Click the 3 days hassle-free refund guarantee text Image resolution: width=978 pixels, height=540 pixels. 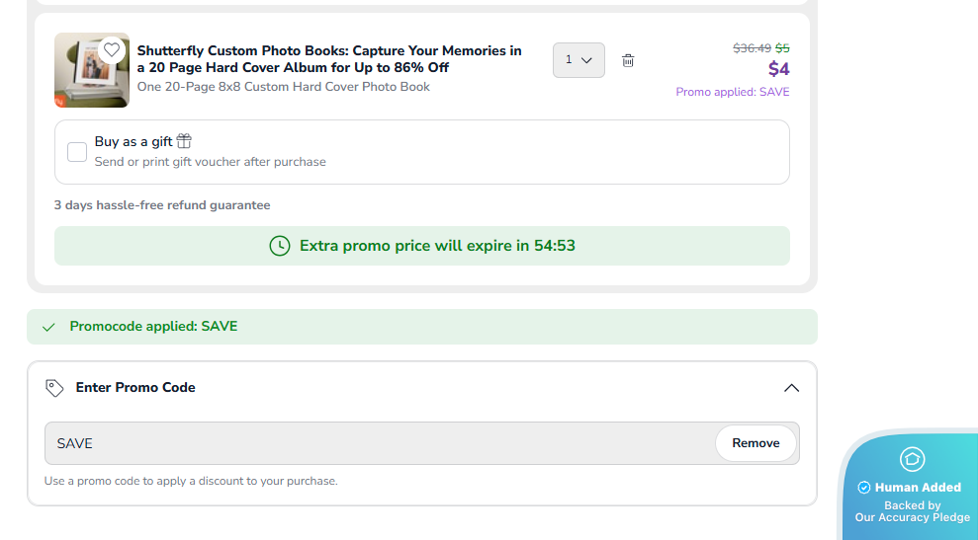pyautogui.click(x=162, y=205)
